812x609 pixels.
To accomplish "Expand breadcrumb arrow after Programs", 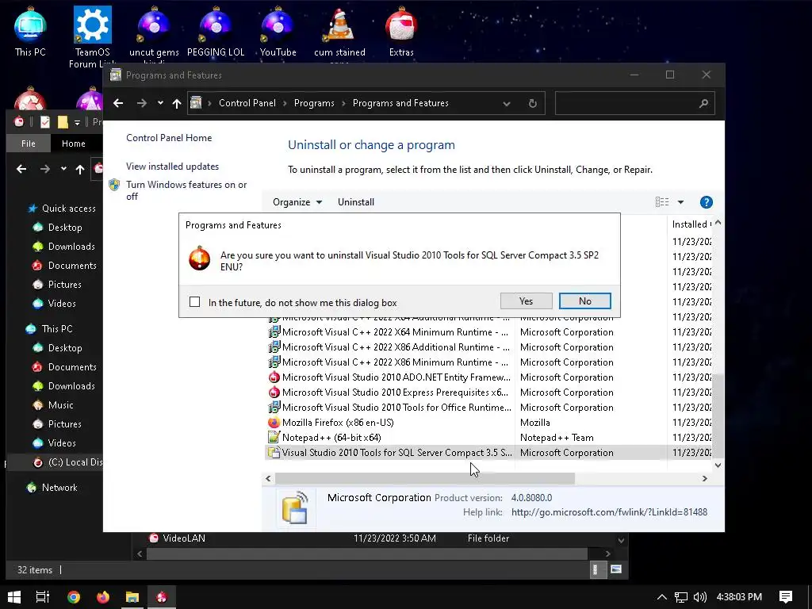I will (x=343, y=103).
